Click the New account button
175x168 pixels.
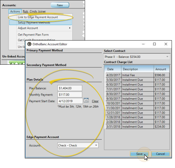pyautogui.click(x=60, y=5)
